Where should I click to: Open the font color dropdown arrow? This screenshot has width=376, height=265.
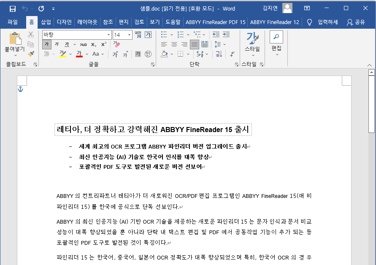point(87,54)
